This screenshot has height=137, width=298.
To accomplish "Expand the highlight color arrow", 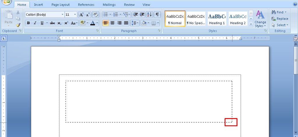I will point(87,23).
